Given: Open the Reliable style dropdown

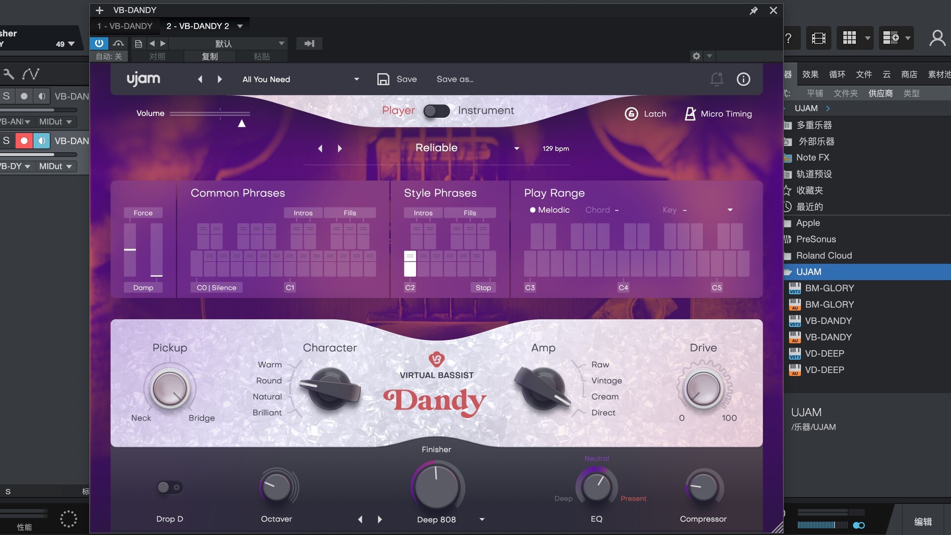Looking at the screenshot, I should click(517, 149).
